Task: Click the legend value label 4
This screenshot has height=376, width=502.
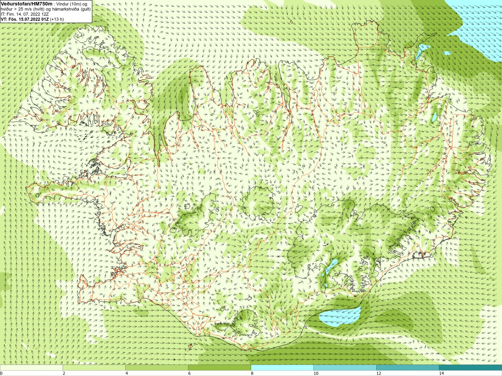Action: [x=127, y=373]
